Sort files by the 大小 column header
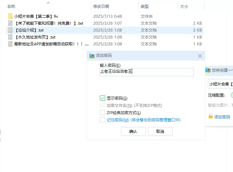233x172 pixels. 184,6
